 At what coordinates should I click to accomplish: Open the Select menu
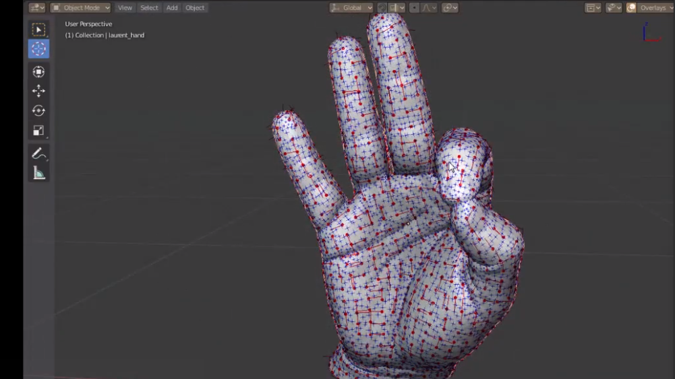point(149,8)
